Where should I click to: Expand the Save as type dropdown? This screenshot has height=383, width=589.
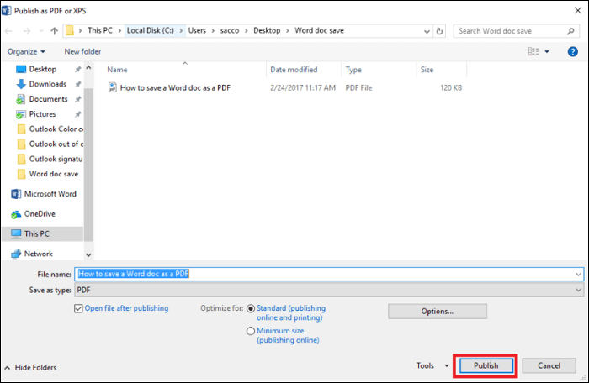pyautogui.click(x=577, y=290)
